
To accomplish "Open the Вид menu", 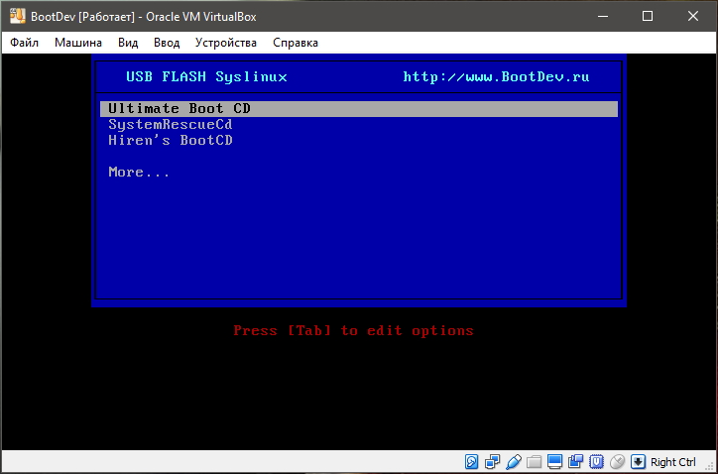I will click(128, 43).
